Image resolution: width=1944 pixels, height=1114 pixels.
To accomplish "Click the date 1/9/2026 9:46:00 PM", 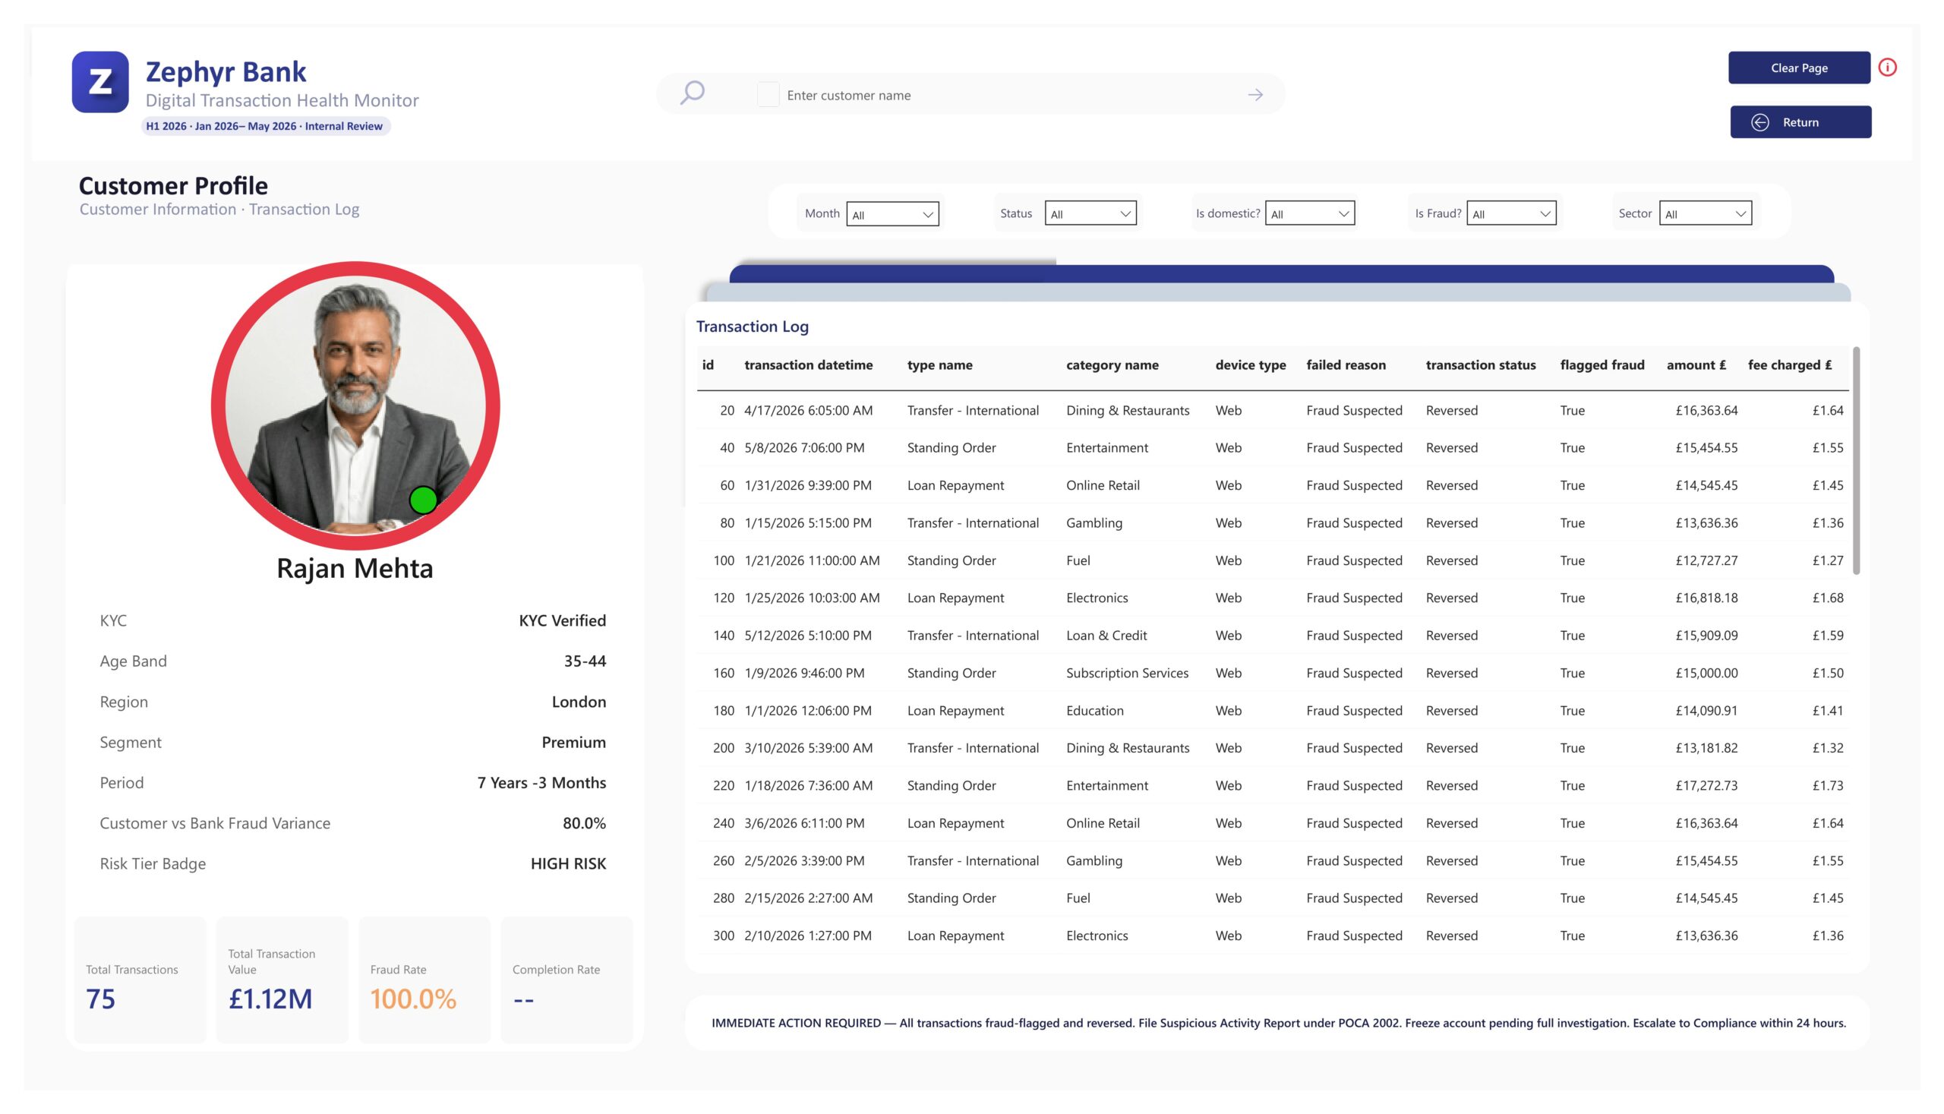I will (x=804, y=674).
